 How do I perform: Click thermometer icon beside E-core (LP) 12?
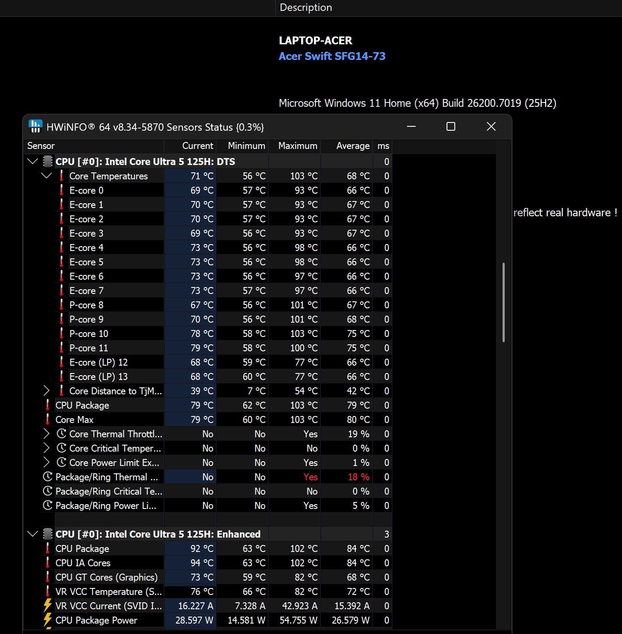61,362
